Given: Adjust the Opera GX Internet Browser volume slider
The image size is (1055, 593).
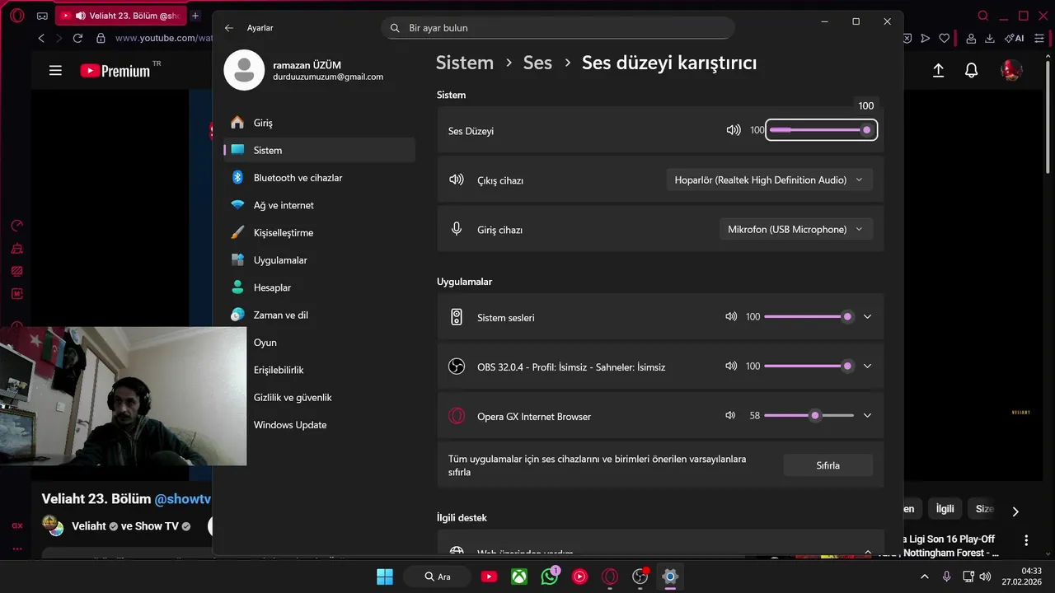Looking at the screenshot, I should pos(809,416).
